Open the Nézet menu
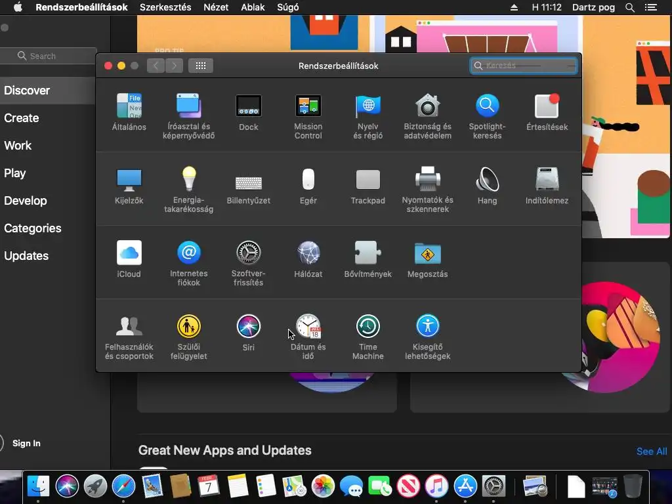 216,7
